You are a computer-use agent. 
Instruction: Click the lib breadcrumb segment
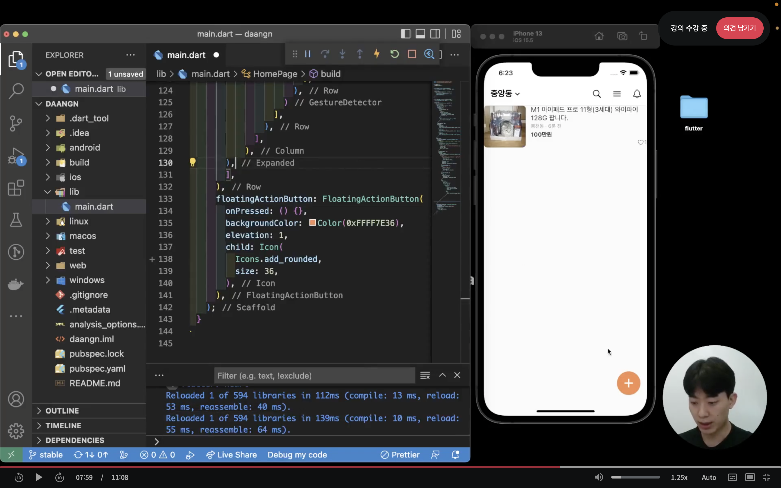click(161, 74)
